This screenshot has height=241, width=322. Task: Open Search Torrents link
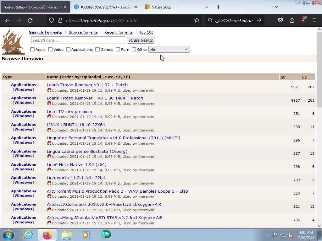point(45,32)
